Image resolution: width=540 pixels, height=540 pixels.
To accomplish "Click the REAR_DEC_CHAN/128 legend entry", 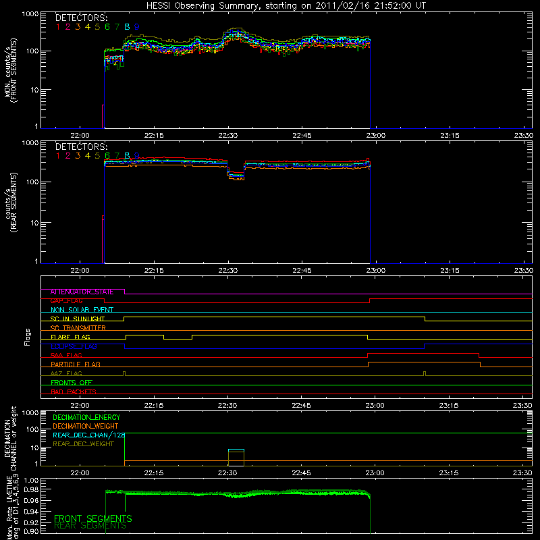I will point(89,435).
